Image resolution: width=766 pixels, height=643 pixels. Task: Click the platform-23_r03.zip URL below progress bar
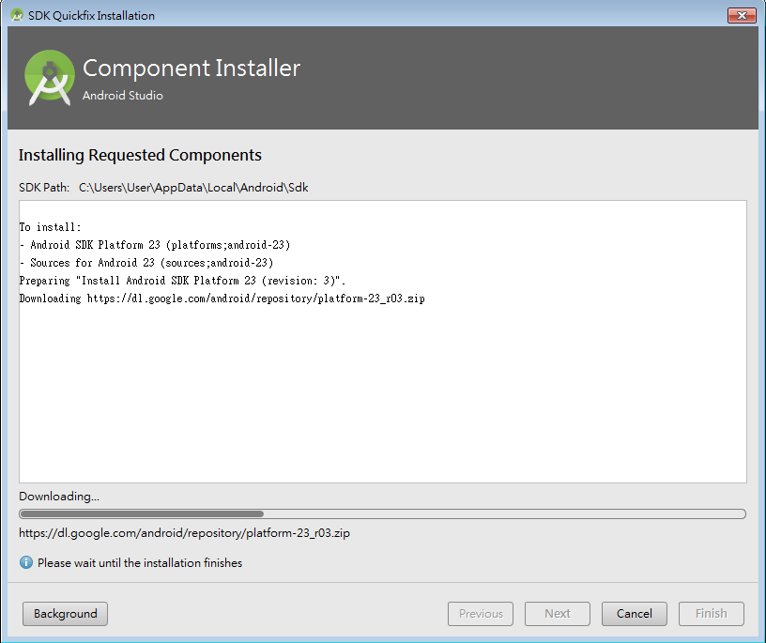184,533
